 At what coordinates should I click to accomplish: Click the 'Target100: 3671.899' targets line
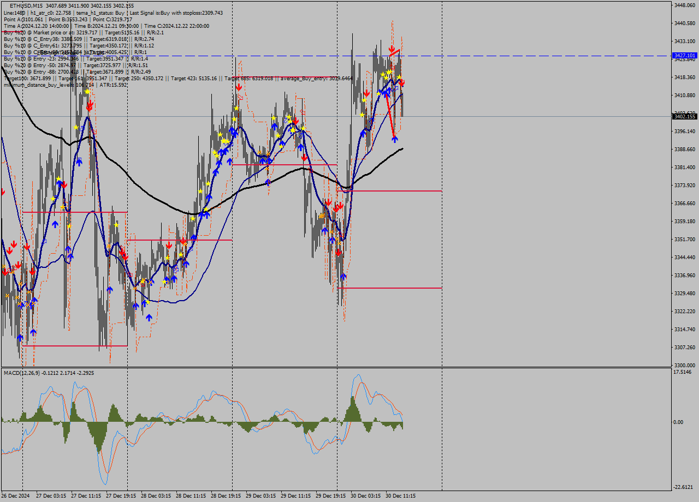point(178,78)
